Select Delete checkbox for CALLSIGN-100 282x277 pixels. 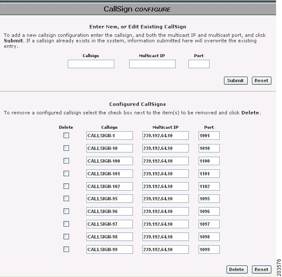(66, 161)
